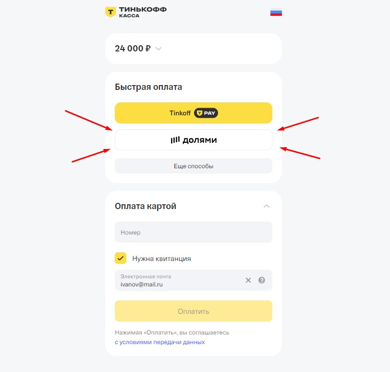Click the 24 000 ₽ amount text
This screenshot has height=372, width=390.
(133, 49)
